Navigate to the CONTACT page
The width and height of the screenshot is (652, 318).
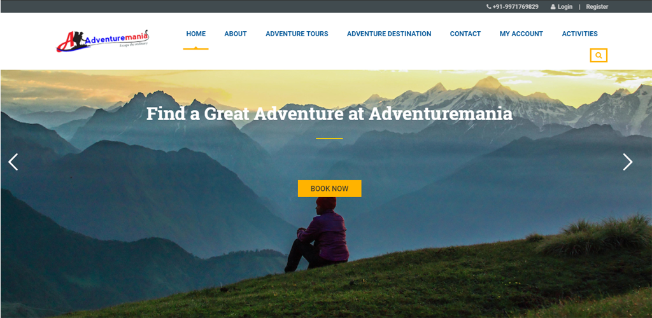[x=465, y=34]
